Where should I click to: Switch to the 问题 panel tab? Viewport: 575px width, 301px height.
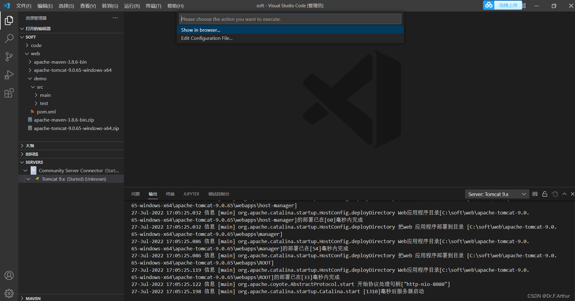[136, 194]
